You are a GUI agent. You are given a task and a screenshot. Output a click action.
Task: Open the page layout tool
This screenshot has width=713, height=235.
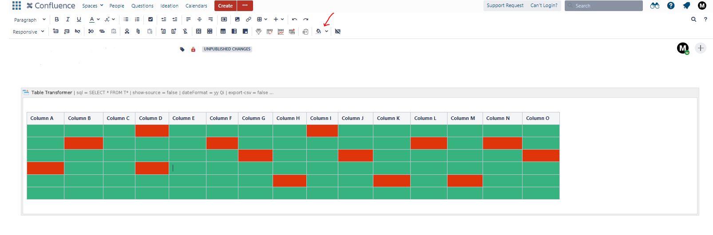click(224, 19)
